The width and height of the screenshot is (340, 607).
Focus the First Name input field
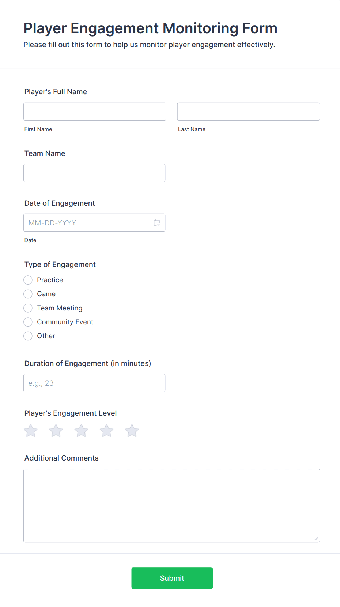click(x=95, y=112)
